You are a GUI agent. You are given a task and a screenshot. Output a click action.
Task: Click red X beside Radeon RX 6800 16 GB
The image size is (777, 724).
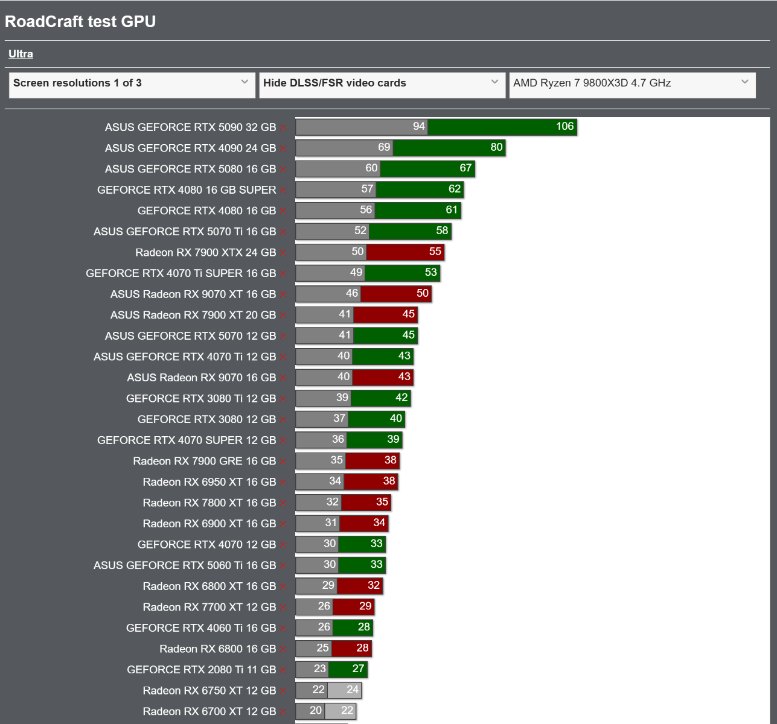click(x=283, y=650)
